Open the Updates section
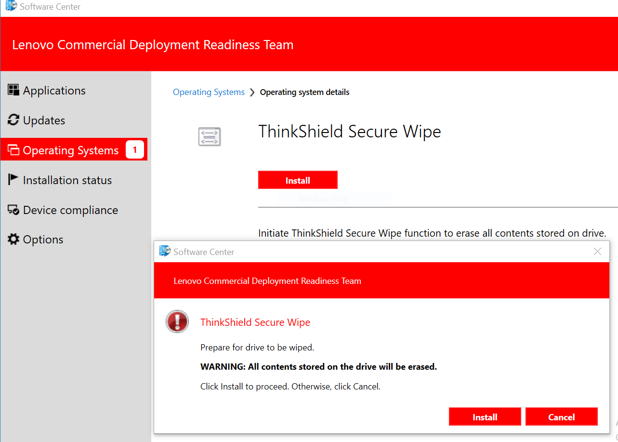The height and width of the screenshot is (442, 618). [37, 121]
